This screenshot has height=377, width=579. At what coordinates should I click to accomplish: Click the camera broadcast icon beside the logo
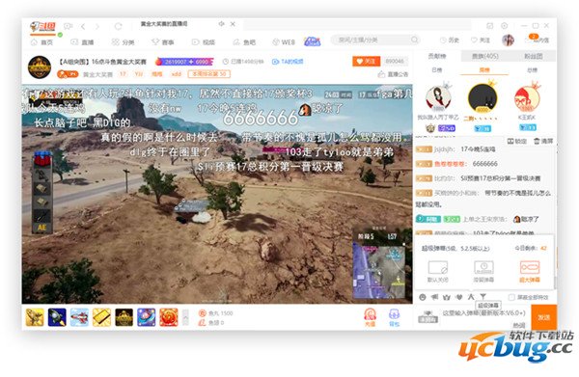[68, 26]
